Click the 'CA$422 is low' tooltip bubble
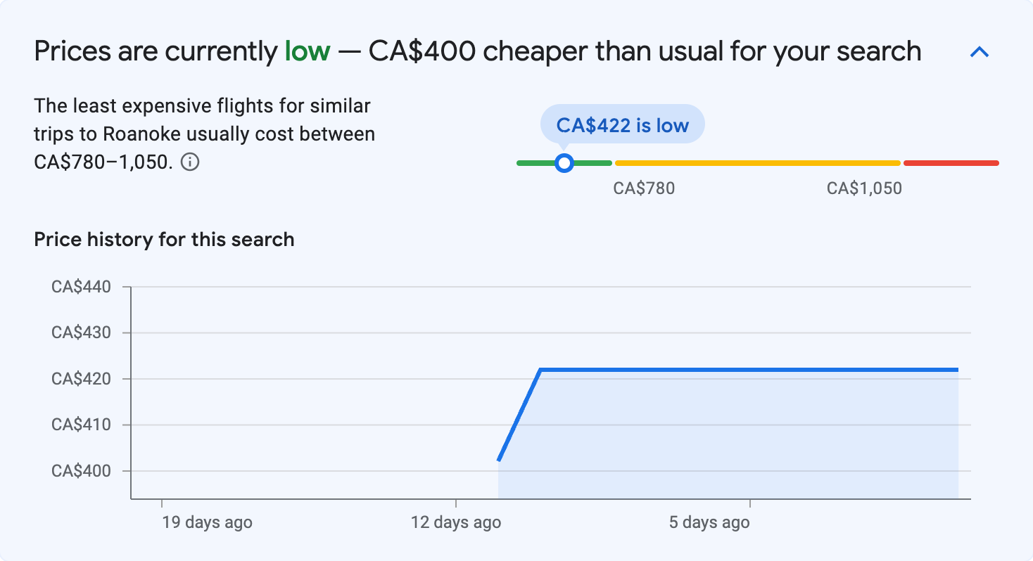 click(x=622, y=125)
